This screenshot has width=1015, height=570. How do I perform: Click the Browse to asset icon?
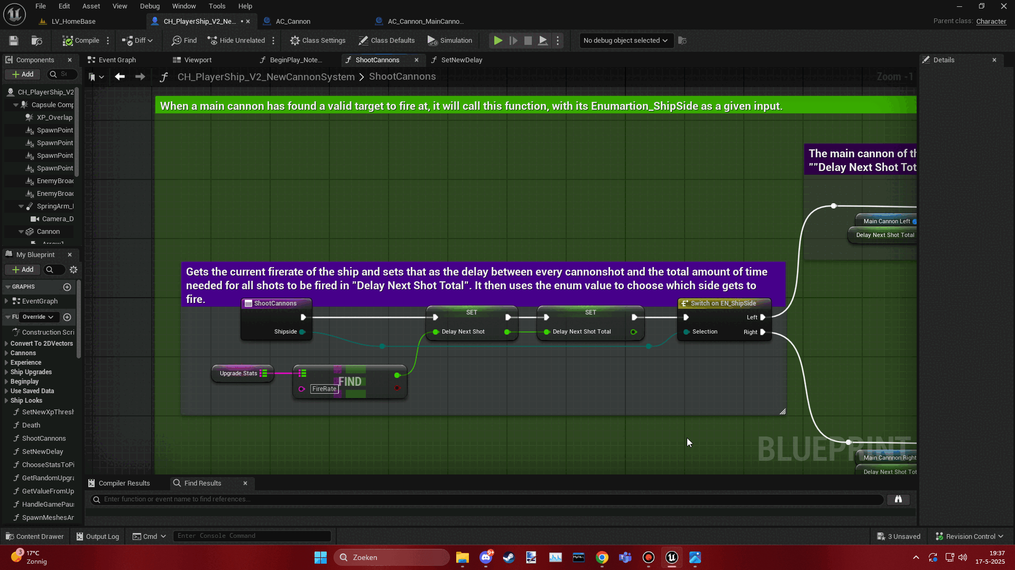36,41
